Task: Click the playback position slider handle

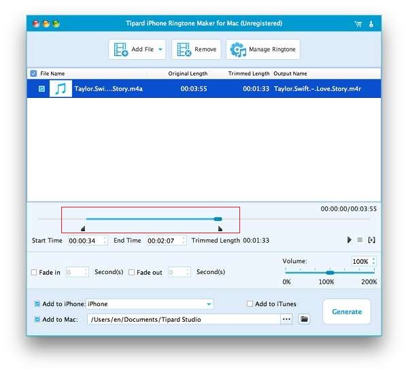Action: coord(218,219)
